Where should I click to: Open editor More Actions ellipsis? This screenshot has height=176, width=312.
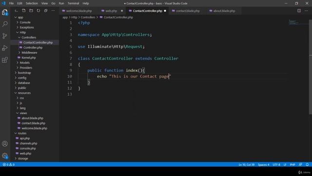(x=306, y=11)
